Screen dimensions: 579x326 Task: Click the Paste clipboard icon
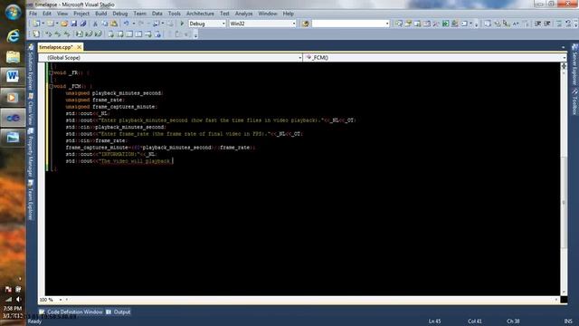(114, 24)
